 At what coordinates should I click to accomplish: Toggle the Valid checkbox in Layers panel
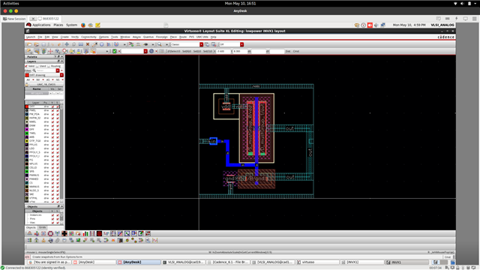(26, 66)
